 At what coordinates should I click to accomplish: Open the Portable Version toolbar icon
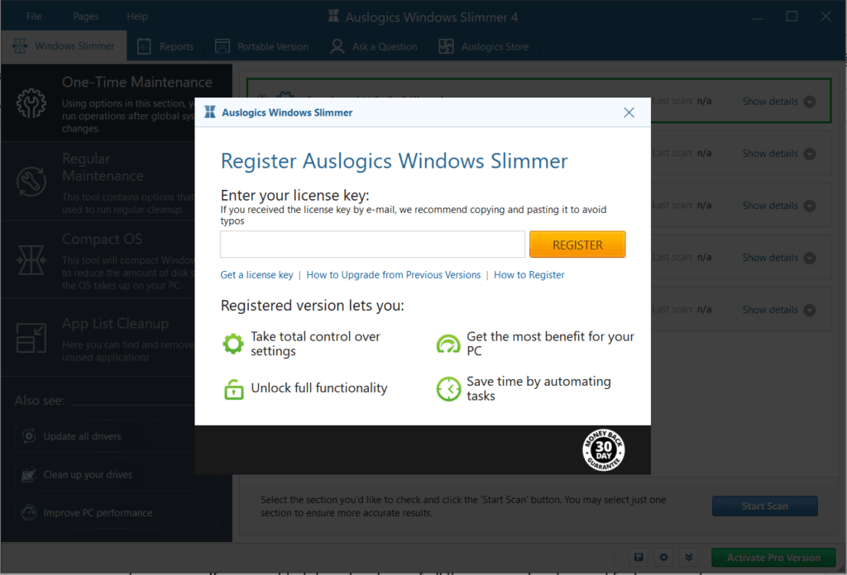pyautogui.click(x=222, y=46)
